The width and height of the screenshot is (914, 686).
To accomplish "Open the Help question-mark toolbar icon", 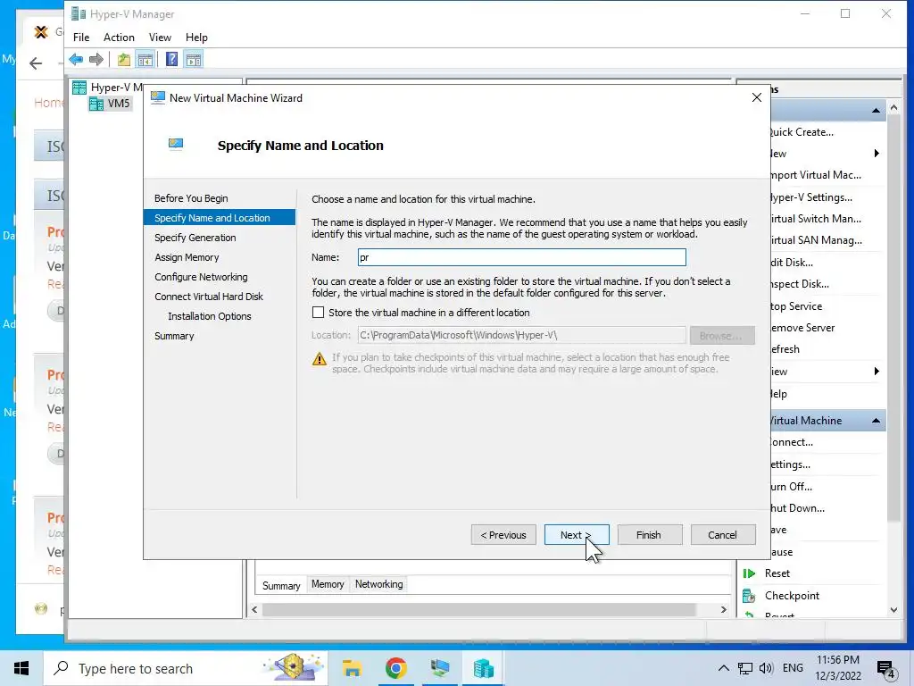I will (x=171, y=59).
